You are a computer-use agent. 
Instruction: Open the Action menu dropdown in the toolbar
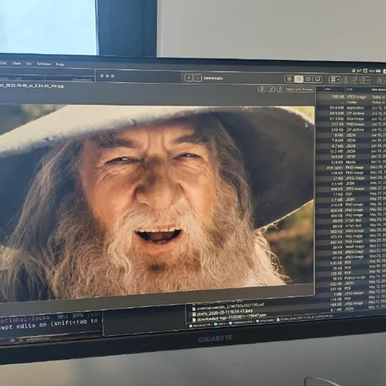365,80
